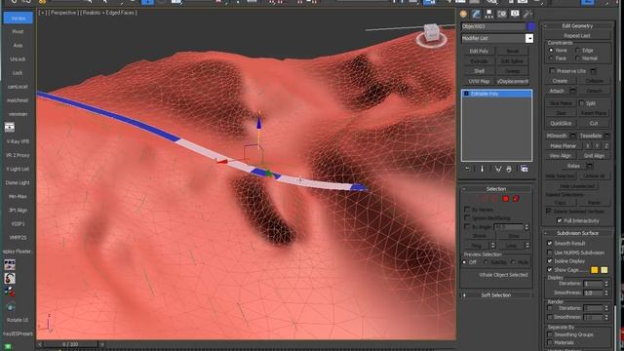This screenshot has height=351, width=624.
Task: Toggle Show End Result icon
Action: click(x=483, y=169)
